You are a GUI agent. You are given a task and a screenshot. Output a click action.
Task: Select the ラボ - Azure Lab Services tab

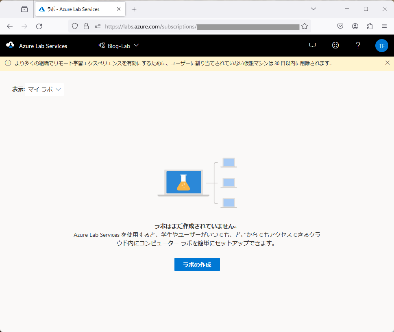coord(80,9)
